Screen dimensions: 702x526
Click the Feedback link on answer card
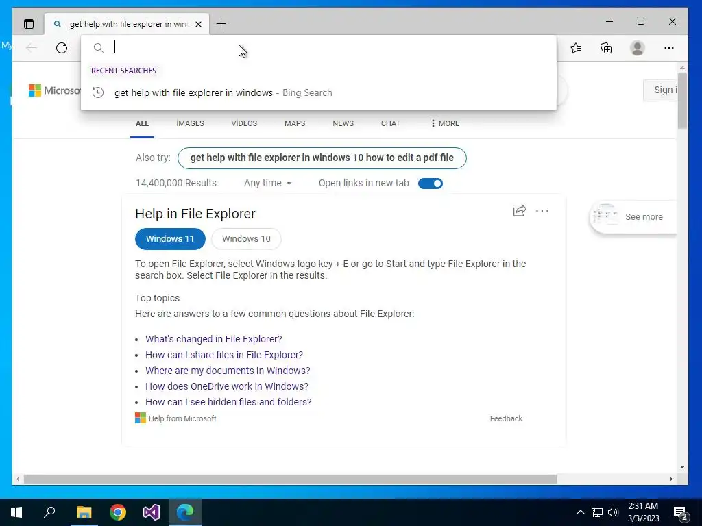506,418
